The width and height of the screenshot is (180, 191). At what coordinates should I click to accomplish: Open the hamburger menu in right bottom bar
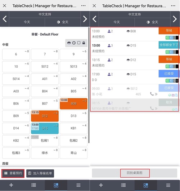[168, 185]
